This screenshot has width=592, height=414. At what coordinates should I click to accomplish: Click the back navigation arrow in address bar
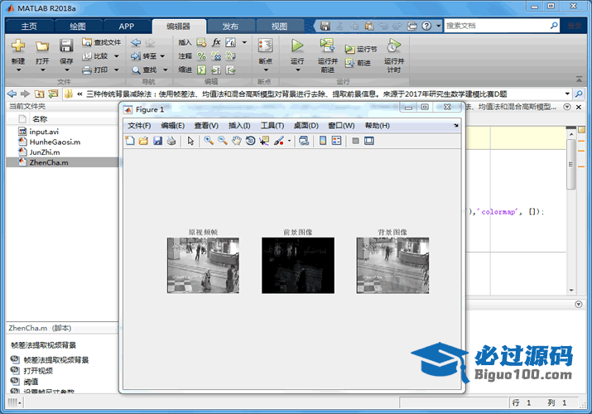[12, 94]
